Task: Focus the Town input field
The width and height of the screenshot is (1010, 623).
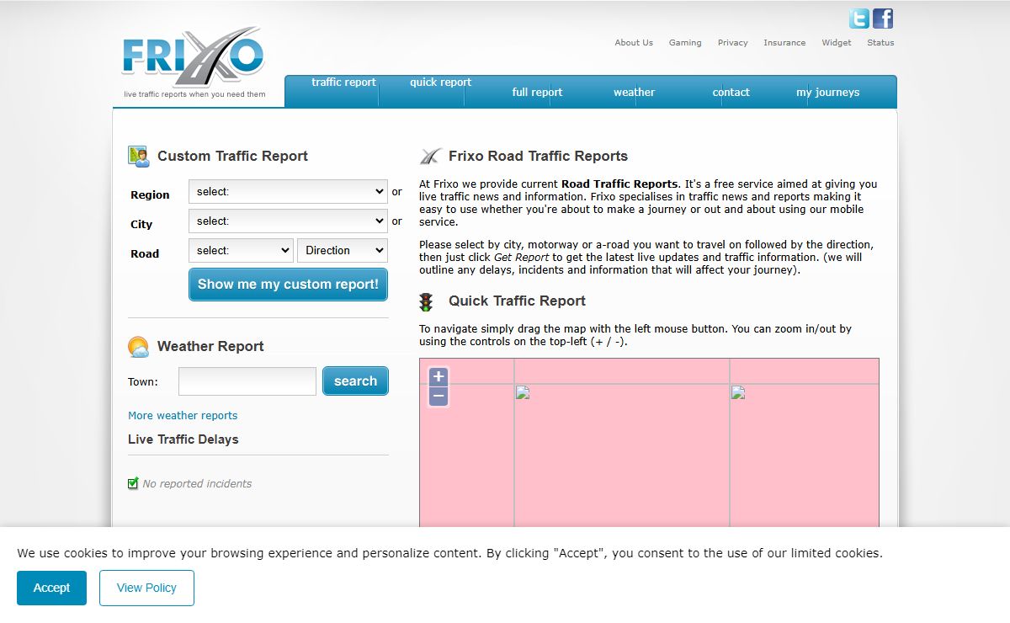Action: tap(247, 381)
